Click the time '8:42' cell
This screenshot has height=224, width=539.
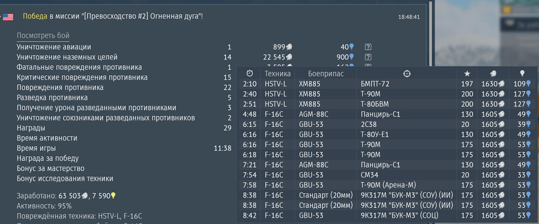click(250, 215)
